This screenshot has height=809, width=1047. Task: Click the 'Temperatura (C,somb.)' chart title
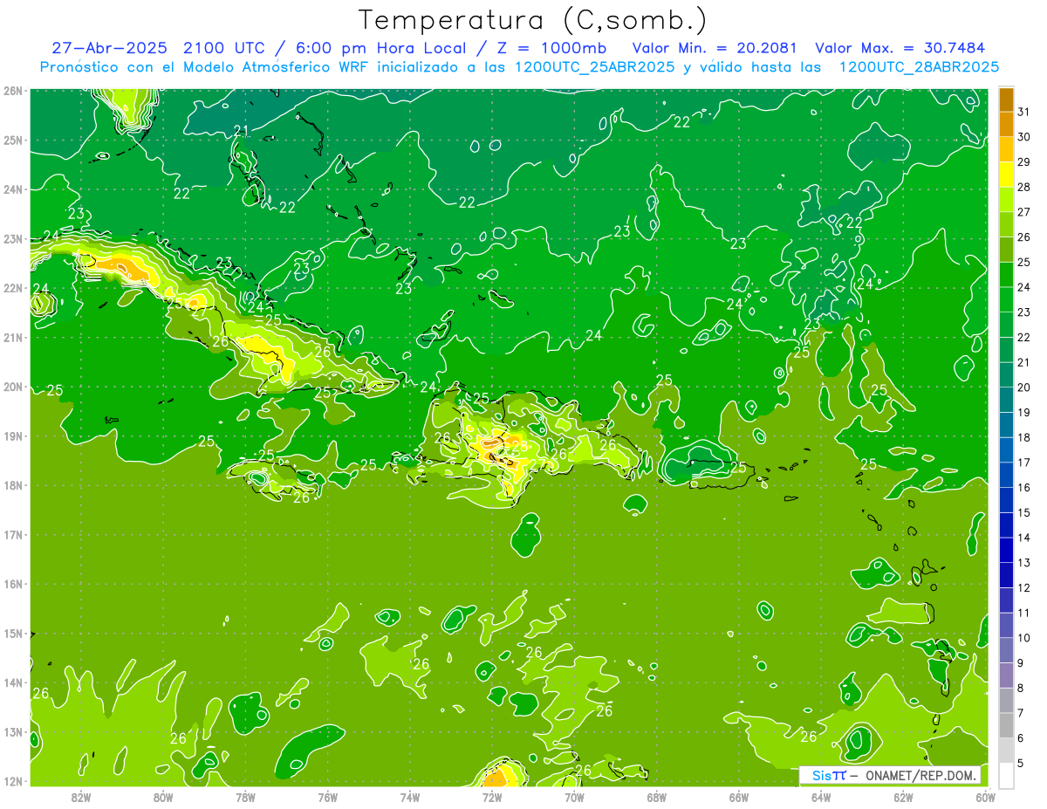pos(533,20)
